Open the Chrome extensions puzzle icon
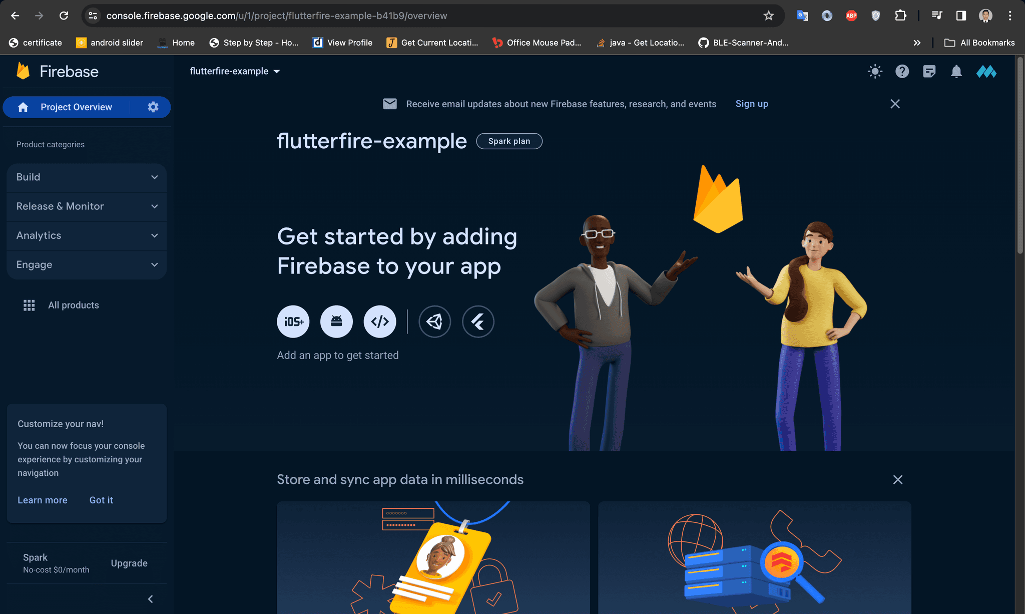The width and height of the screenshot is (1025, 614). pyautogui.click(x=900, y=16)
